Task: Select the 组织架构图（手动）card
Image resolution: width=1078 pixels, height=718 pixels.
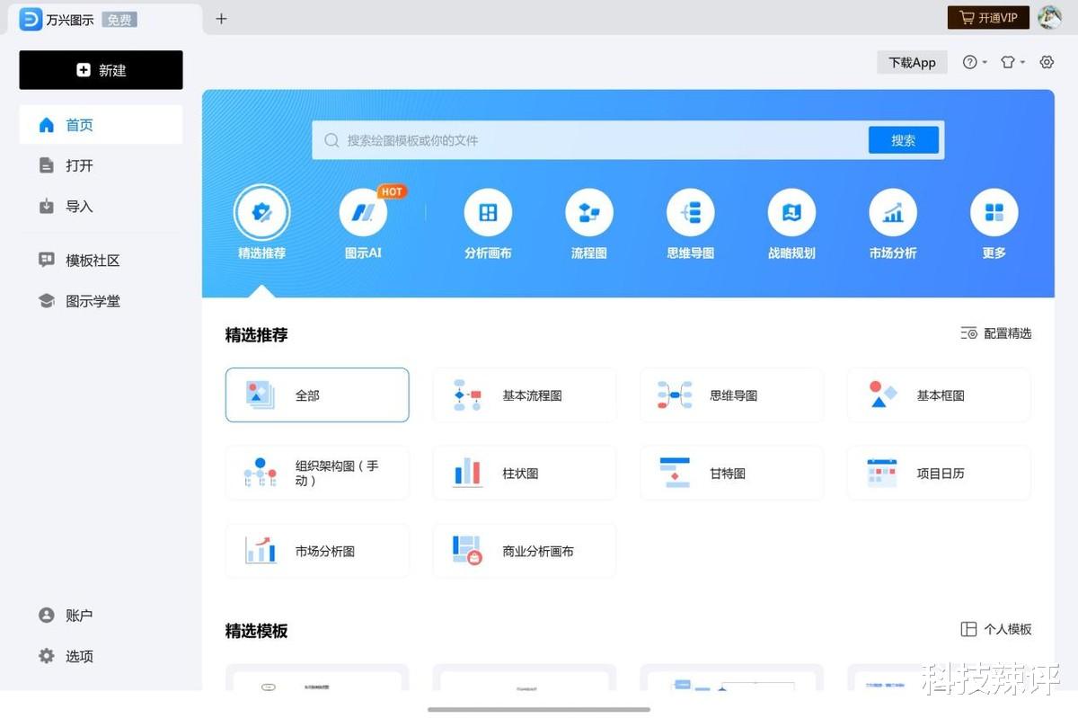Action: coord(317,473)
